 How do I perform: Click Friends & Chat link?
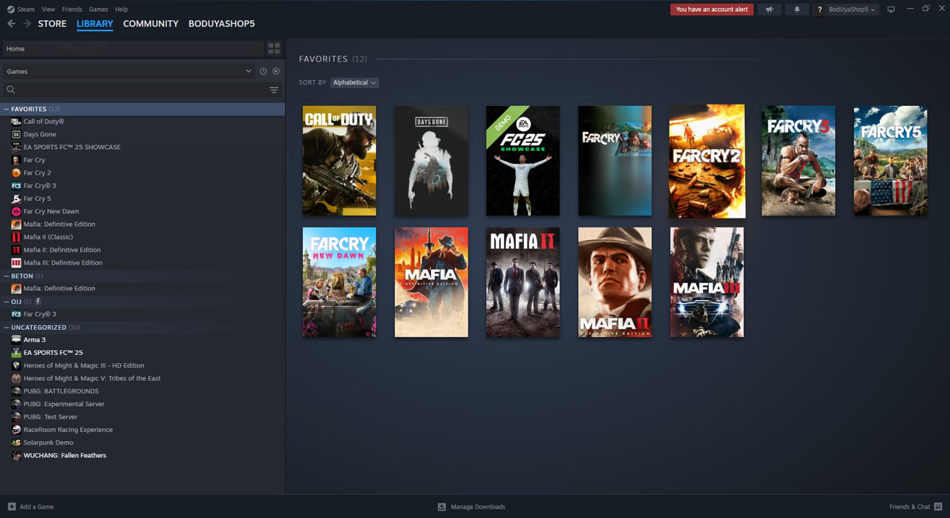(909, 507)
